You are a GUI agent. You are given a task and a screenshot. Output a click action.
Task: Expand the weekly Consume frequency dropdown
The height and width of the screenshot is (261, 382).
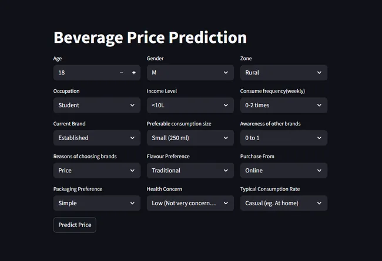click(x=283, y=106)
